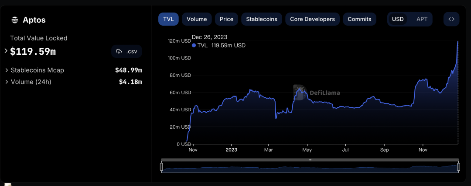This screenshot has height=186, width=471.
Task: Click the Sep x-axis label
Action: pyautogui.click(x=385, y=149)
